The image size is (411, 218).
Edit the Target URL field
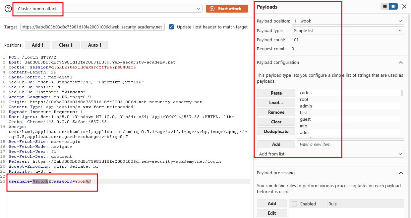(92, 27)
